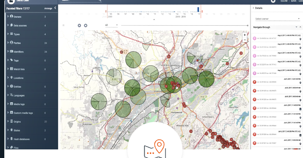This screenshot has height=158, width=303.
Task: Open the playback speed x2 dropdown
Action: [x=111, y=25]
